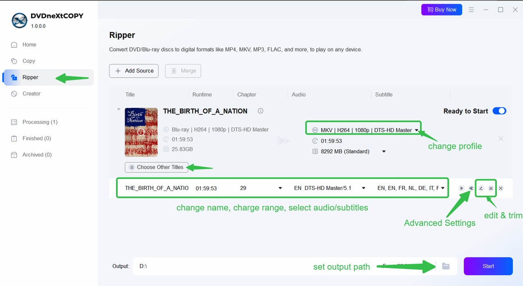Click the Chapter column header
This screenshot has height=286, width=523.
pyautogui.click(x=247, y=94)
